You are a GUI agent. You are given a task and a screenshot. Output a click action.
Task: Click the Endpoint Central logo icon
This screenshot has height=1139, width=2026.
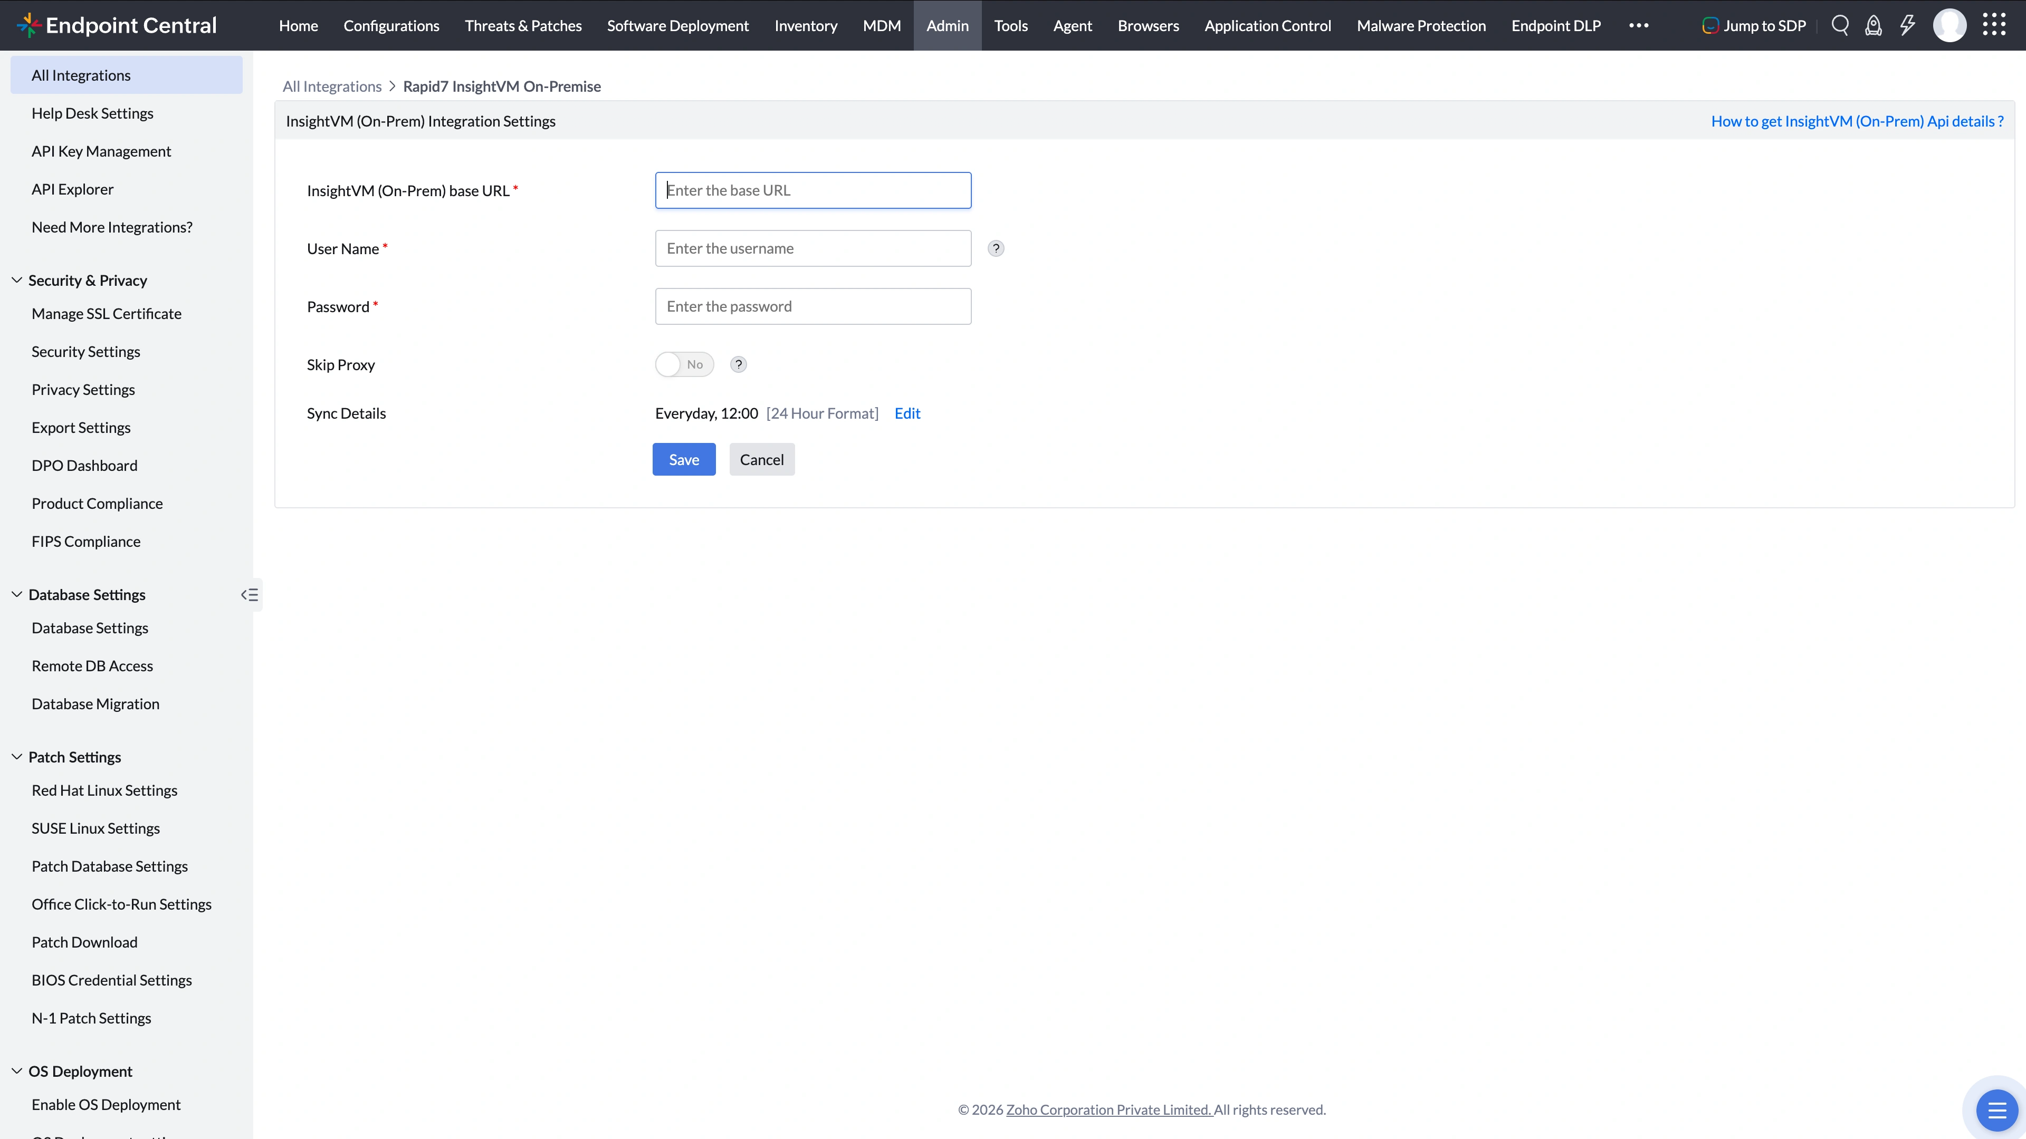coord(29,25)
